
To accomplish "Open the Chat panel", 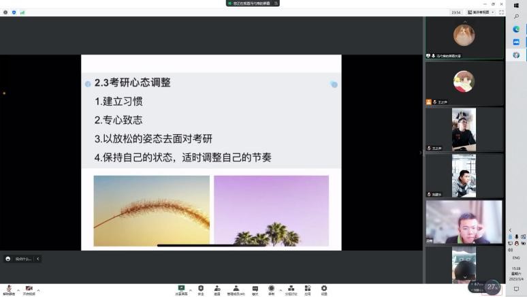I will point(255,289).
